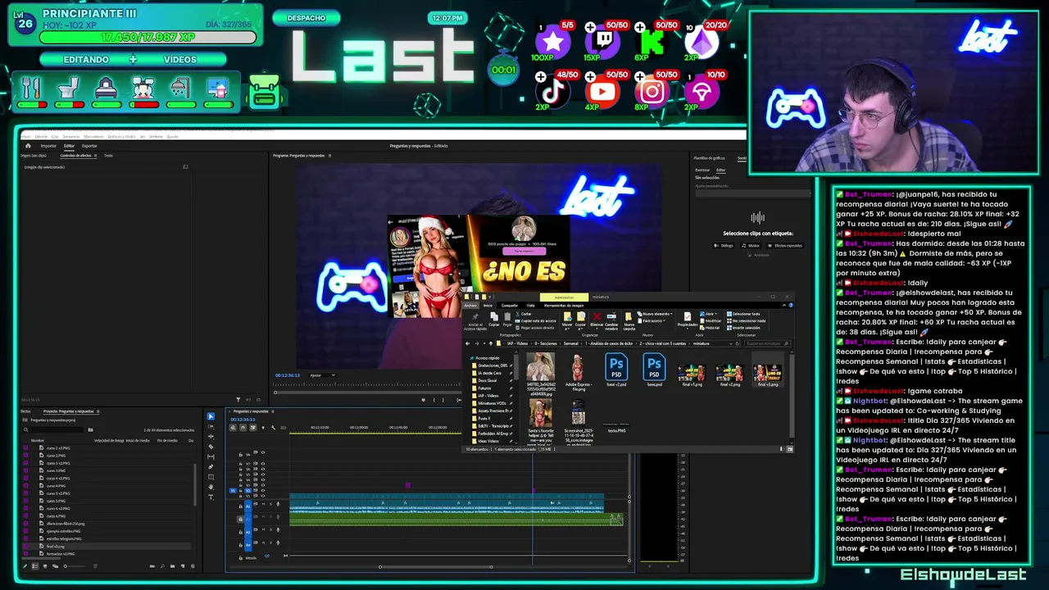Collapse the Explorer ribbon chevron
Image resolution: width=1049 pixels, height=590 pixels.
(x=784, y=306)
